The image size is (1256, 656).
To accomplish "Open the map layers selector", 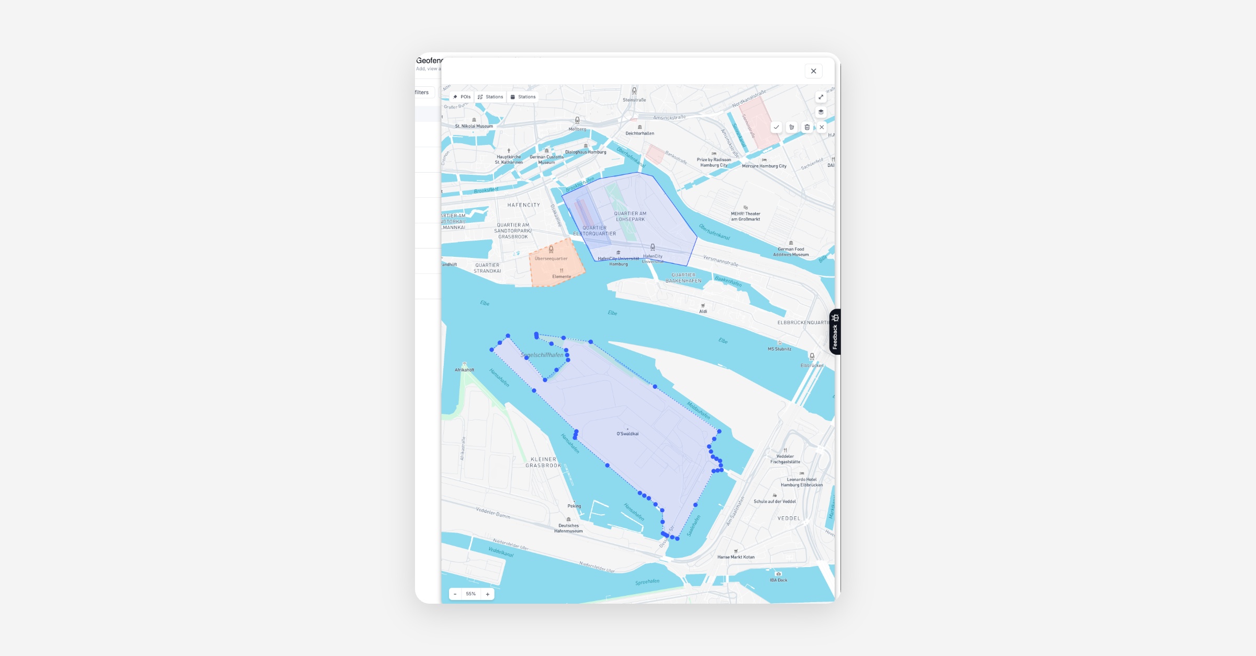I will point(821,112).
